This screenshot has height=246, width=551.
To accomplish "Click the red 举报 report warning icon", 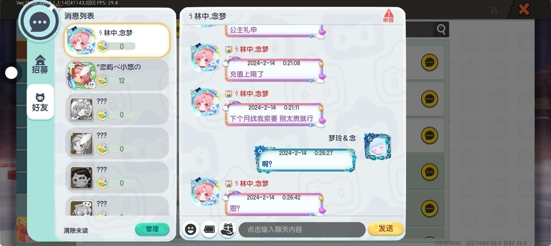I will [388, 16].
